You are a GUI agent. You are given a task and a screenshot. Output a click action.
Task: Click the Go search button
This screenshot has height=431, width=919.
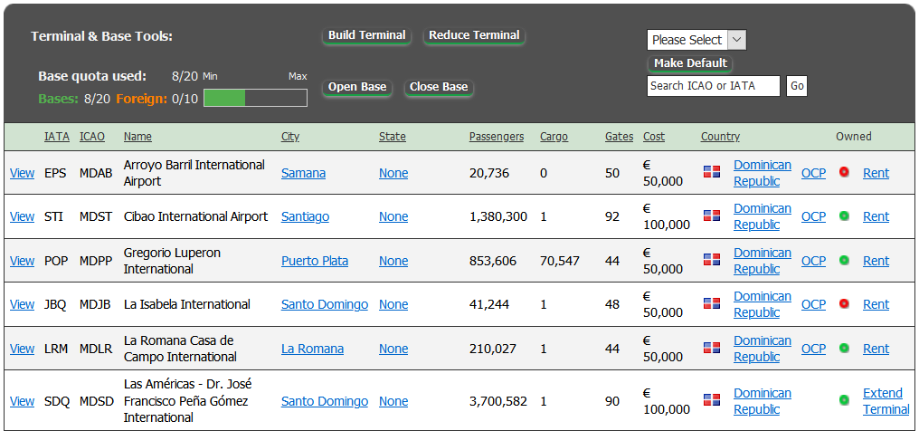coord(796,86)
